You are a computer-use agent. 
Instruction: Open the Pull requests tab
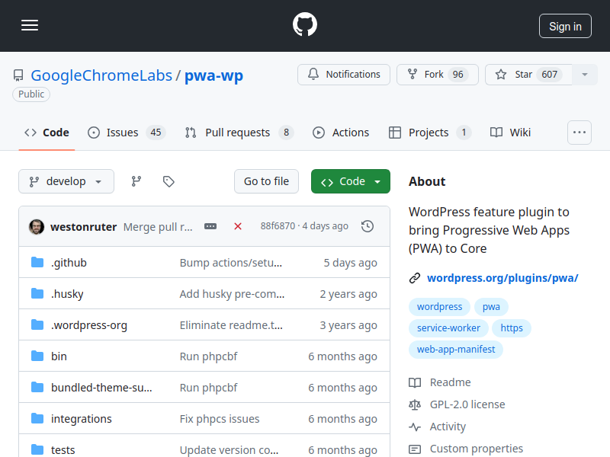click(239, 133)
